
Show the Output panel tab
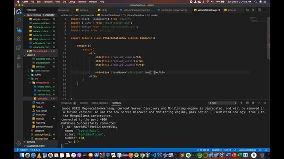(x=84, y=103)
